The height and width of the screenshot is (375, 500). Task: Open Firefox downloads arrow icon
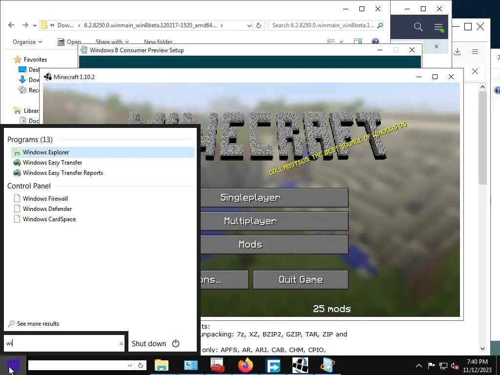pos(457,52)
